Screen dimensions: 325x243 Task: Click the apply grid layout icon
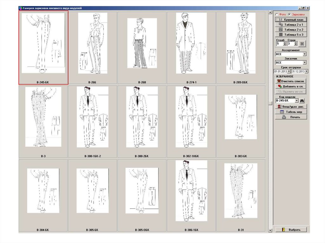(x=302, y=44)
